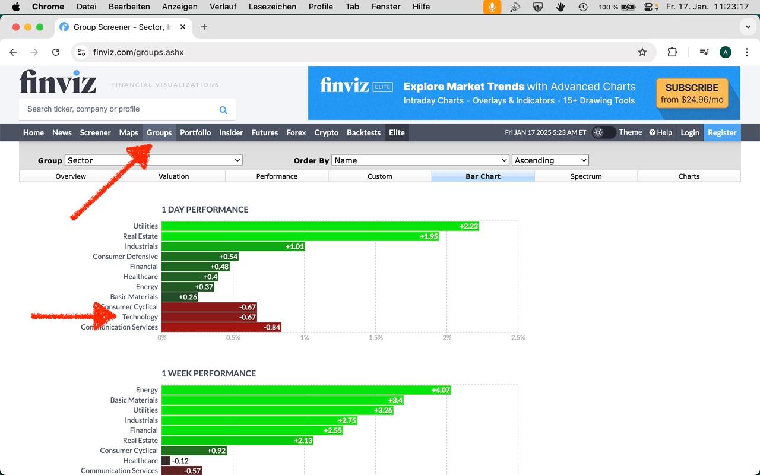Open the media control icon in toolbar

[704, 52]
